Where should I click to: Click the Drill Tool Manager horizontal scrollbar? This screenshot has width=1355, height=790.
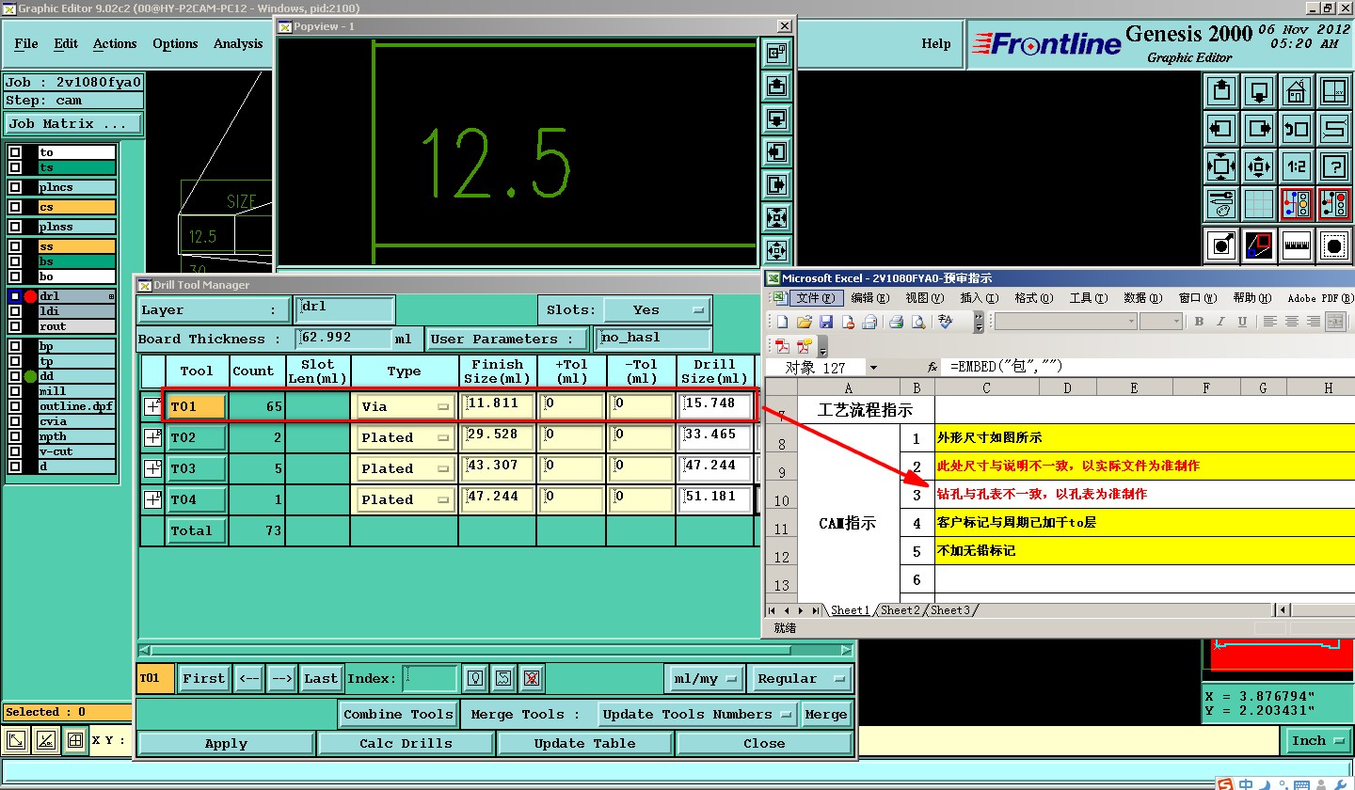[x=496, y=650]
